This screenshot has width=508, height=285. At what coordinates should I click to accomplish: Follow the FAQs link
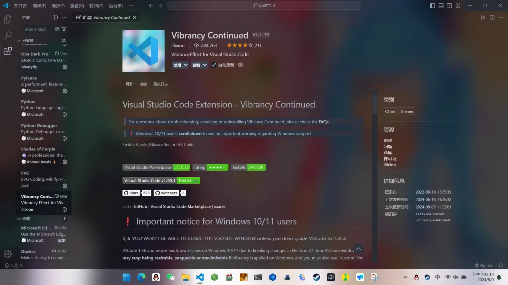pos(323,122)
